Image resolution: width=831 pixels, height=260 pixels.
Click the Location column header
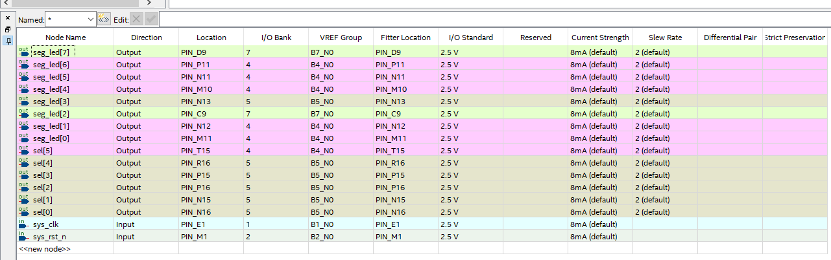(x=211, y=38)
